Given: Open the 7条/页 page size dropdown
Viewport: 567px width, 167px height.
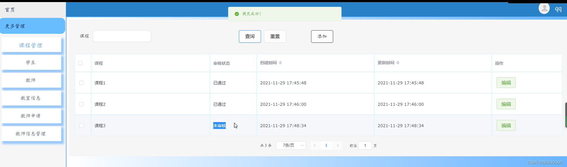Looking at the screenshot, I should click(291, 145).
